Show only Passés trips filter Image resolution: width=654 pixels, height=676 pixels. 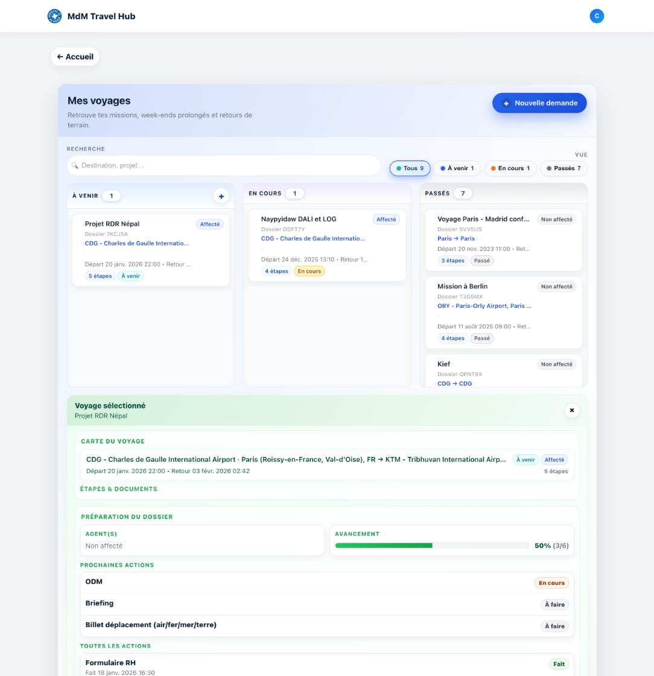click(564, 168)
